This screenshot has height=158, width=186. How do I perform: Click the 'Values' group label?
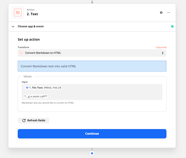click(x=28, y=76)
